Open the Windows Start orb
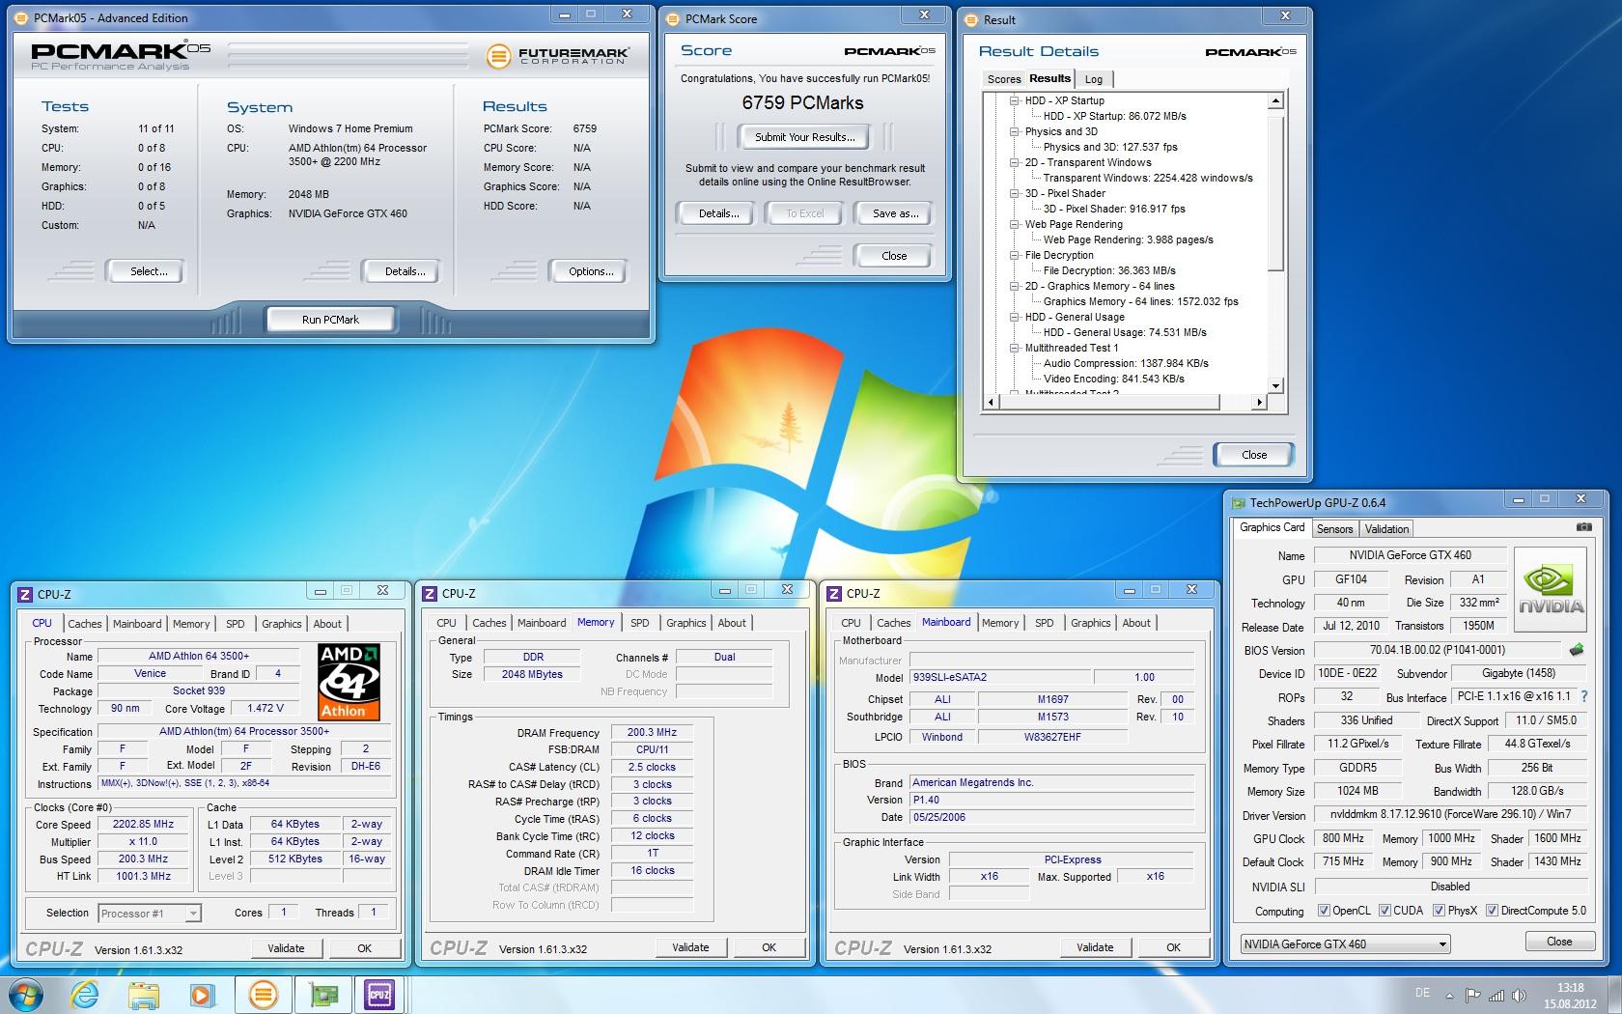 (x=26, y=995)
